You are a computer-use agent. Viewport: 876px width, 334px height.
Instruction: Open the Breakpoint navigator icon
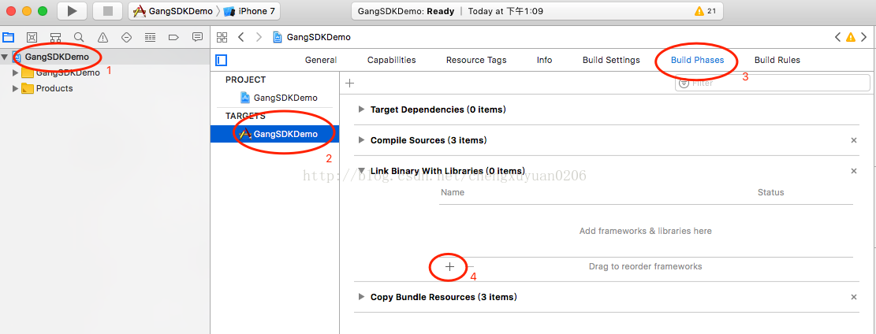click(x=173, y=37)
